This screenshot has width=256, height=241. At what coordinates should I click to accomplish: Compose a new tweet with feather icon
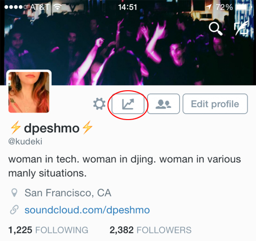(x=242, y=28)
